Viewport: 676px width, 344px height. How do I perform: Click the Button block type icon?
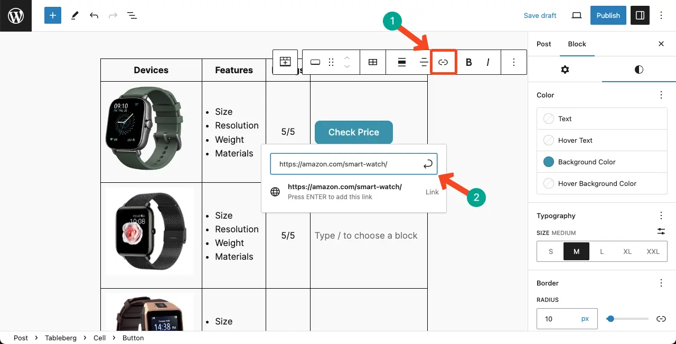315,62
